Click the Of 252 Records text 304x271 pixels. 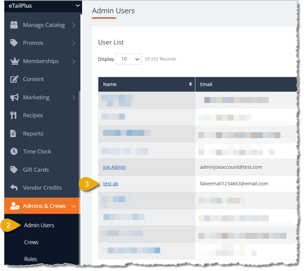point(161,59)
